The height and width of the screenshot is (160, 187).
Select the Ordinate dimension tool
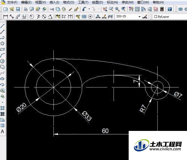(x=24, y=16)
